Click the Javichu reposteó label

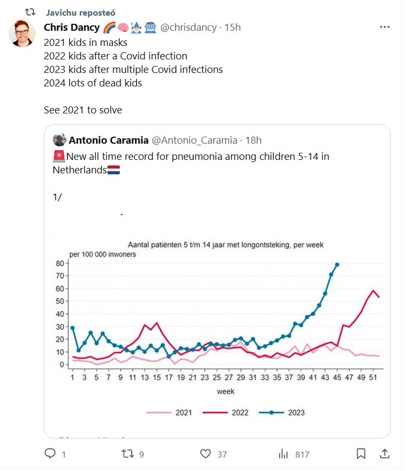tap(80, 12)
